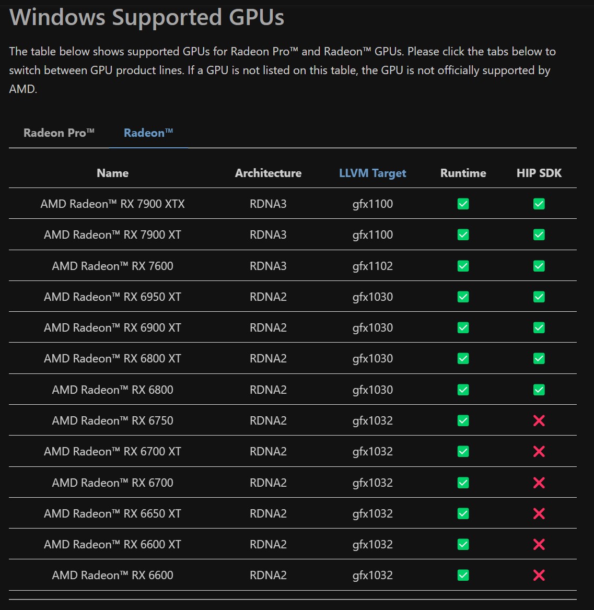Click HIP SDK checkmark for RX 7900 XT
Viewport: 594px width, 610px height.
539,234
